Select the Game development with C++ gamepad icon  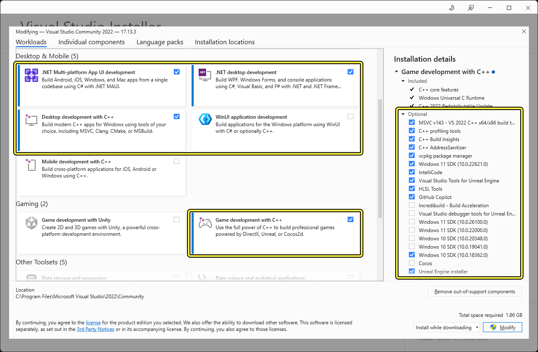(x=205, y=223)
